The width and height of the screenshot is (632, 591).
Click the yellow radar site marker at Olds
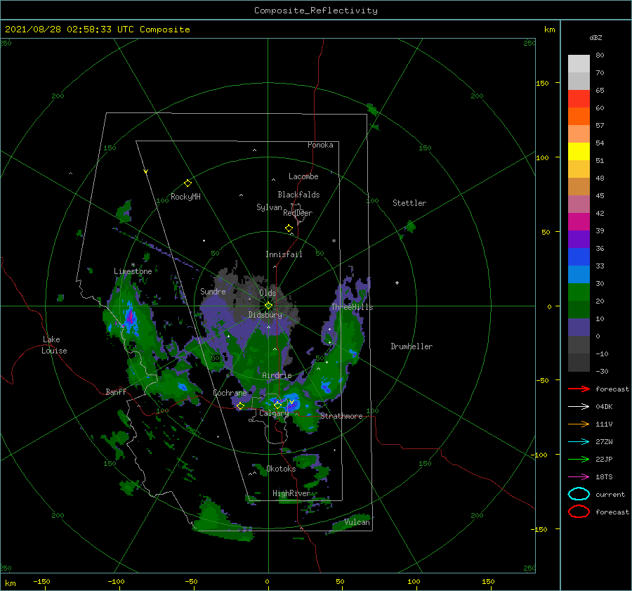click(x=268, y=306)
